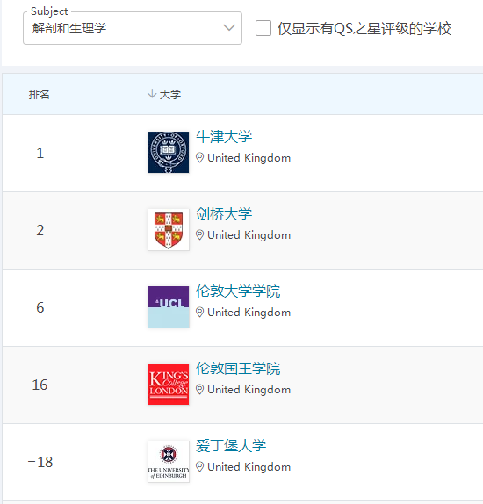Viewport: 483px width, 504px height.
Task: Click United Kingdom text under 伦敦国王学院
Action: [249, 390]
